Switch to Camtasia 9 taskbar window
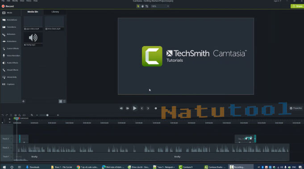Screen dimensions: 304x169 (186, 167)
